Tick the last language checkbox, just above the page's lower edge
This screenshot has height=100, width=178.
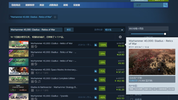coord(131,99)
